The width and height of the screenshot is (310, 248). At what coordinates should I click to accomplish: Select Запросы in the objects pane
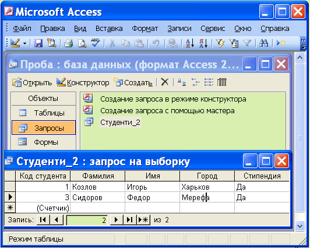pyautogui.click(x=44, y=128)
